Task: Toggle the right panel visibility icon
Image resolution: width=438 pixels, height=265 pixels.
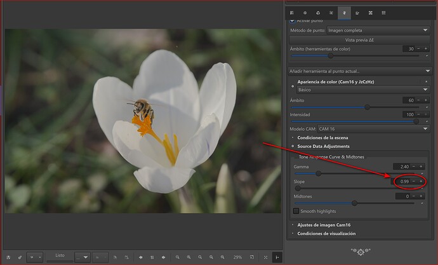Action: pos(277,257)
